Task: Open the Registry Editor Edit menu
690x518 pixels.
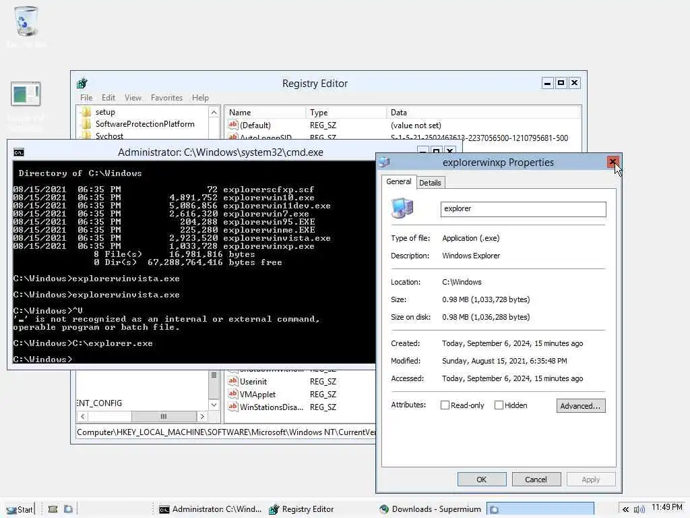Action: 108,98
